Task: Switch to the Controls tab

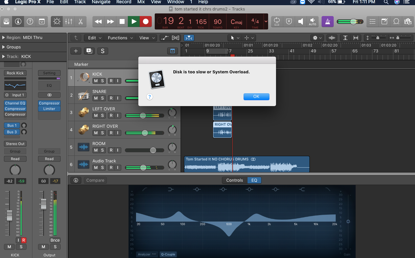Action: tap(234, 180)
